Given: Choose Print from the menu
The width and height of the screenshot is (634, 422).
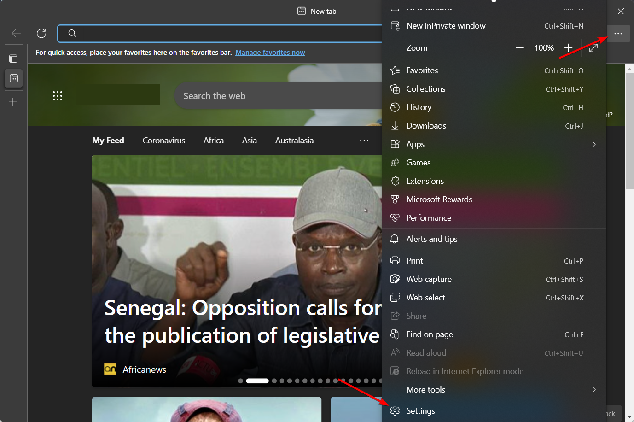Looking at the screenshot, I should tap(494, 261).
